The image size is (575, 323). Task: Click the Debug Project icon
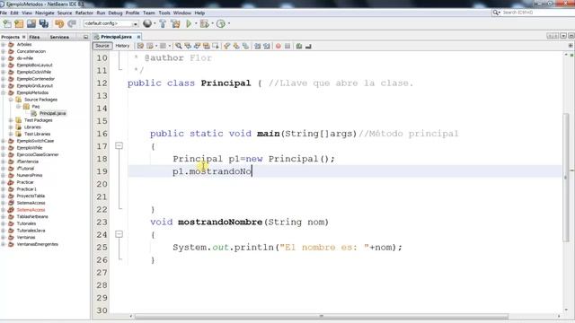pos(205,24)
